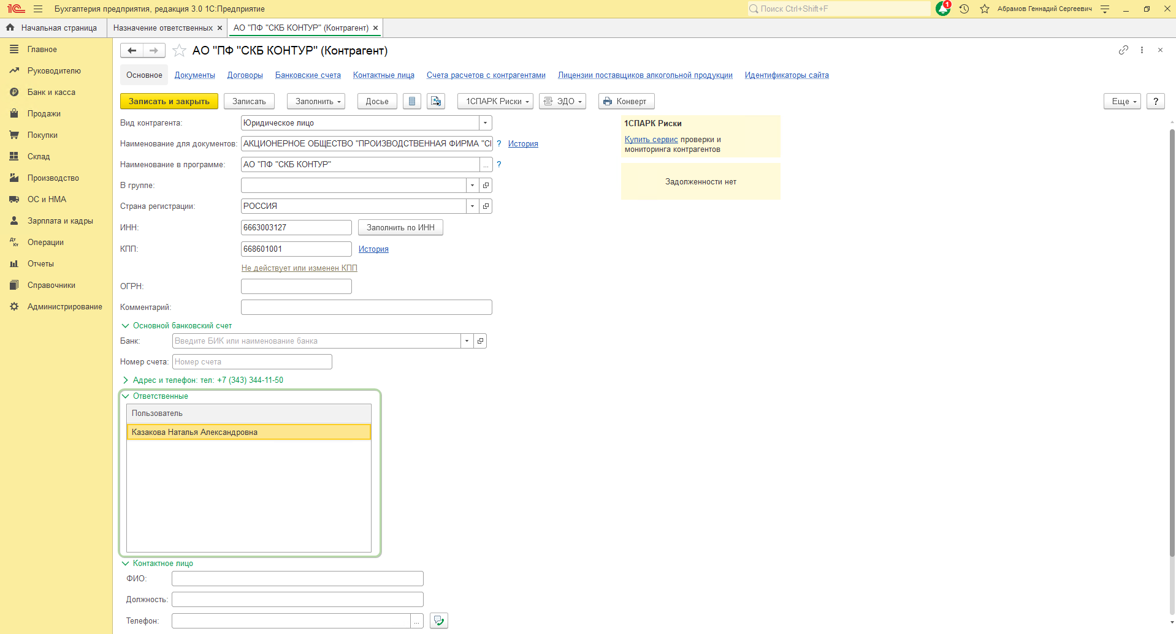Open the Отчеты section
Image resolution: width=1176 pixels, height=634 pixels.
(40, 264)
